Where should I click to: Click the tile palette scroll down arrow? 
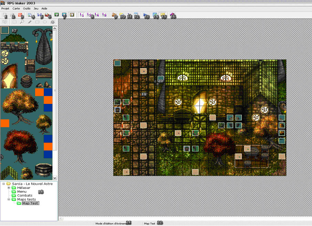click(x=54, y=177)
